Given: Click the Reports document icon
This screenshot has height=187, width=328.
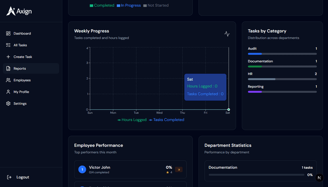Looking at the screenshot, I should [8, 69].
